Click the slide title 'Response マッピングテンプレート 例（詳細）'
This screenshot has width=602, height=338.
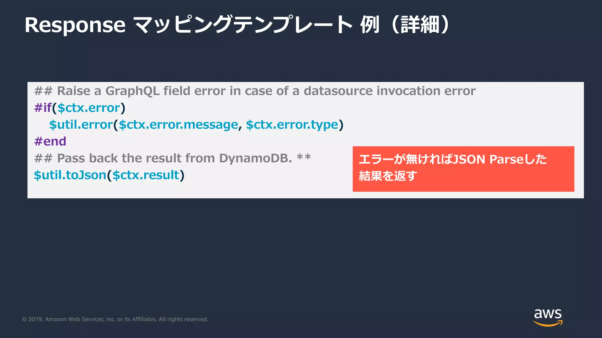click(237, 25)
